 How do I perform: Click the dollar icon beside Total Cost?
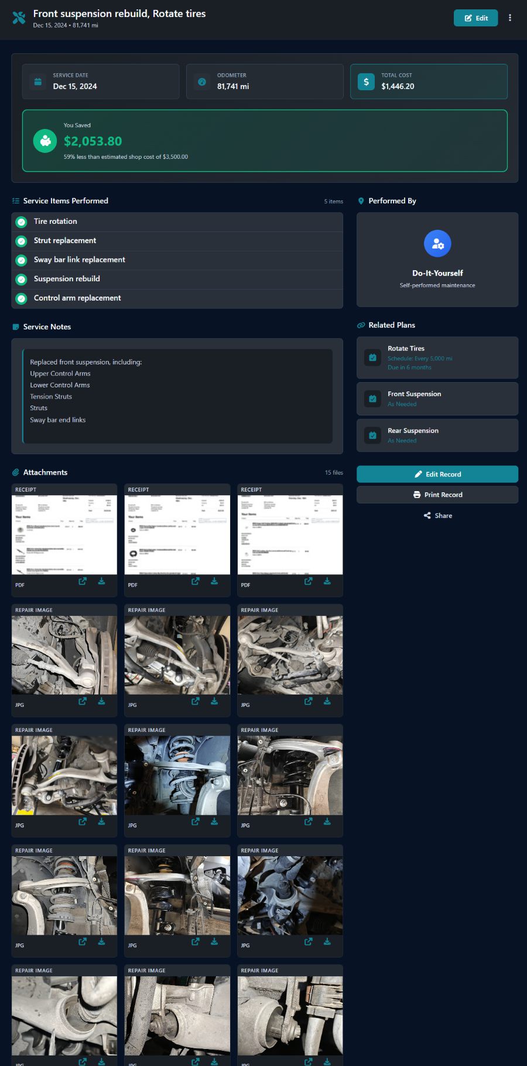click(x=366, y=81)
